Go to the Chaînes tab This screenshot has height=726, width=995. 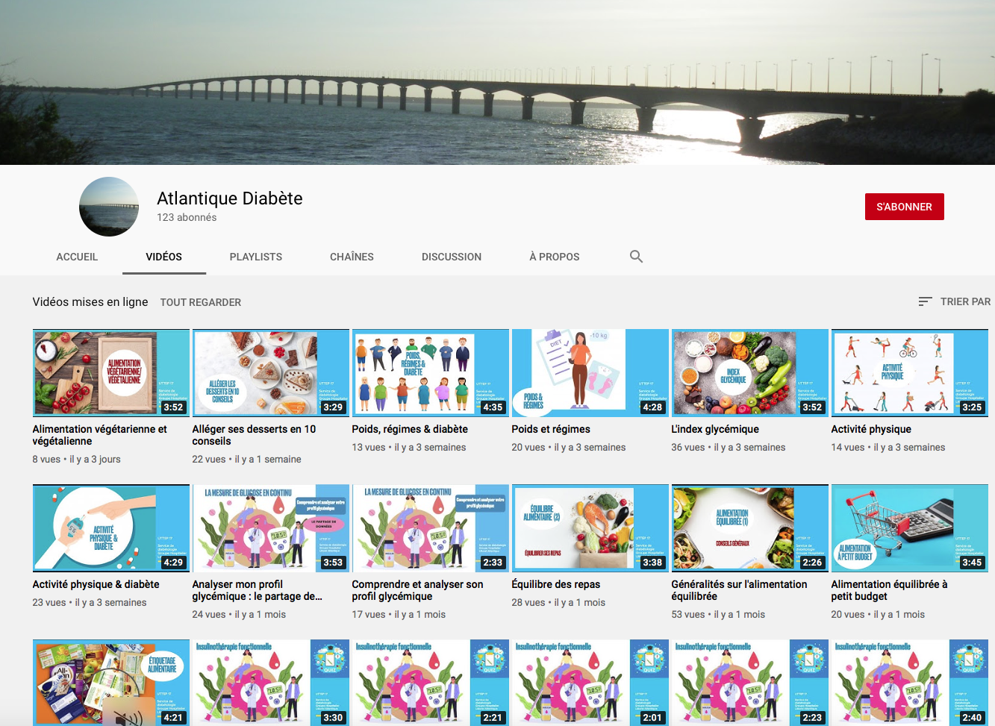tap(352, 257)
